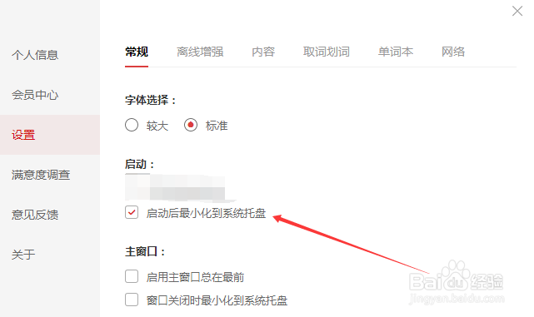Image resolution: width=534 pixels, height=317 pixels.
Task: Check 窗口关闭时最小化到系统托盘 option
Action: click(132, 300)
